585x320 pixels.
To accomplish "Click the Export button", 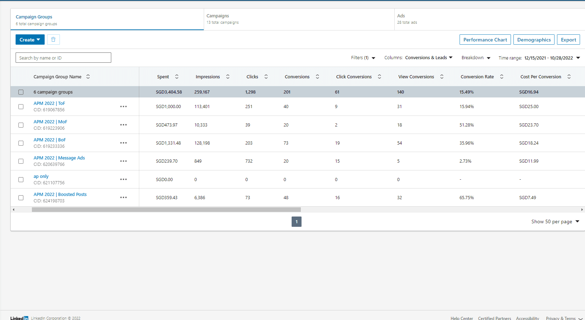I will pos(568,40).
